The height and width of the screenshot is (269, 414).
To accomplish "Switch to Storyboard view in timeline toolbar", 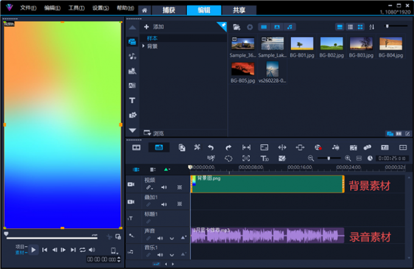I will pos(136,147).
